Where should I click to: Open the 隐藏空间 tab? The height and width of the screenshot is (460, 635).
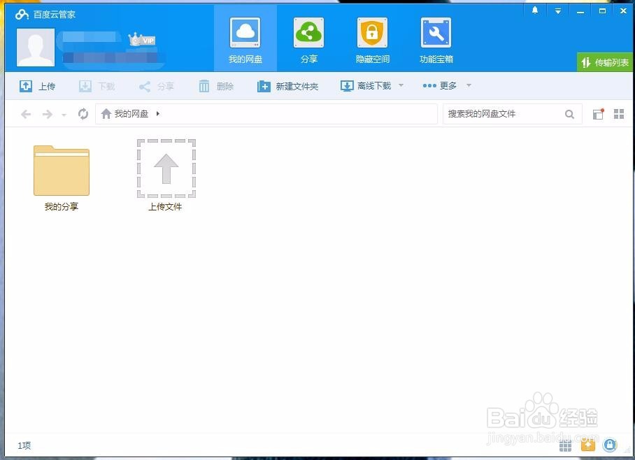click(x=372, y=39)
